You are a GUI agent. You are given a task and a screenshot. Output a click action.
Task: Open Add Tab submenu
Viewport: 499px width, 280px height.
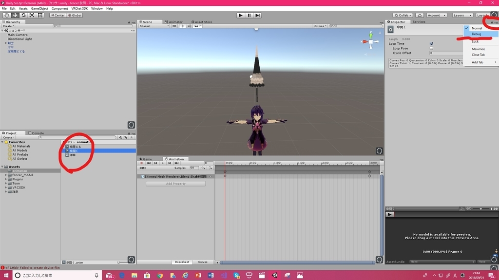tap(481, 62)
